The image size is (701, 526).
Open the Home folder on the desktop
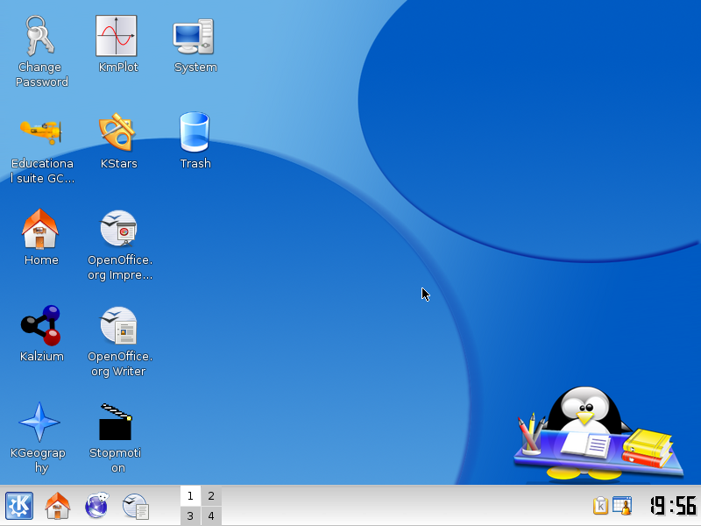40,229
